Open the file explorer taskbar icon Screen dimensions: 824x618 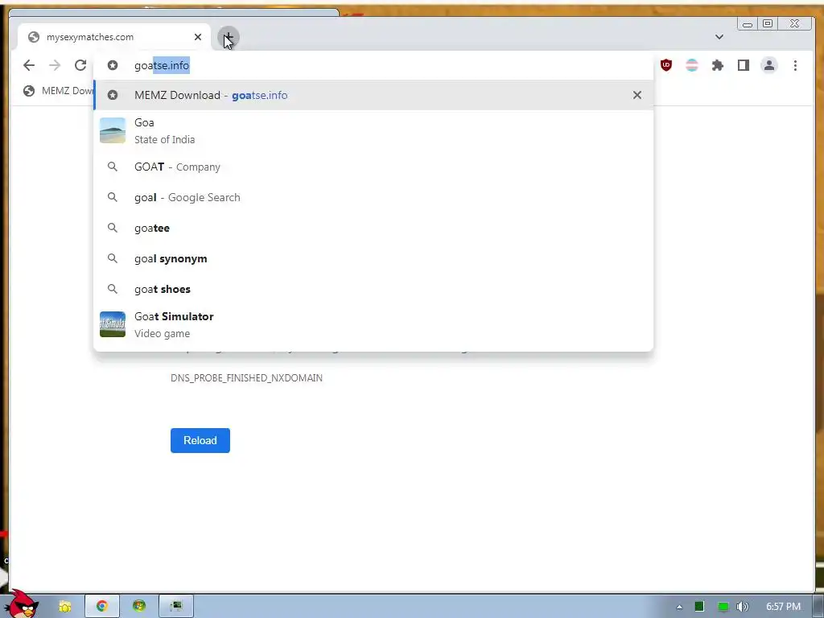pos(65,607)
